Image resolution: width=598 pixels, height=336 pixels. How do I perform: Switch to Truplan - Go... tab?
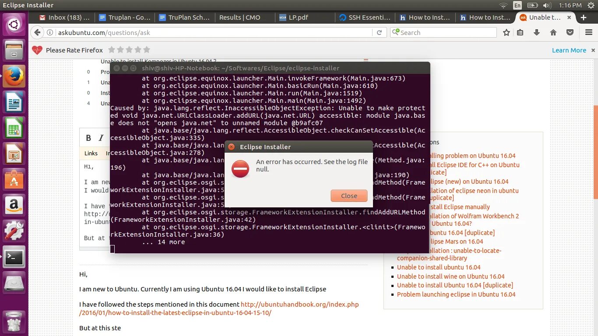124,17
